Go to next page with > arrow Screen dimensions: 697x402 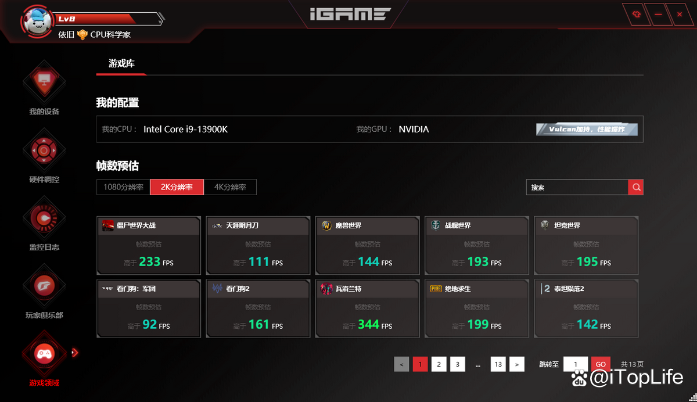(x=517, y=364)
